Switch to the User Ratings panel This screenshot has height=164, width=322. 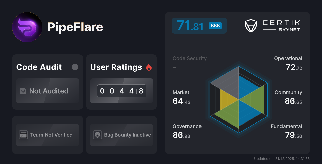tap(121, 82)
